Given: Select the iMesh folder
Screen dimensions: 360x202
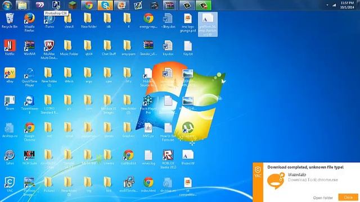Looking at the screenshot, I should coord(69,75).
